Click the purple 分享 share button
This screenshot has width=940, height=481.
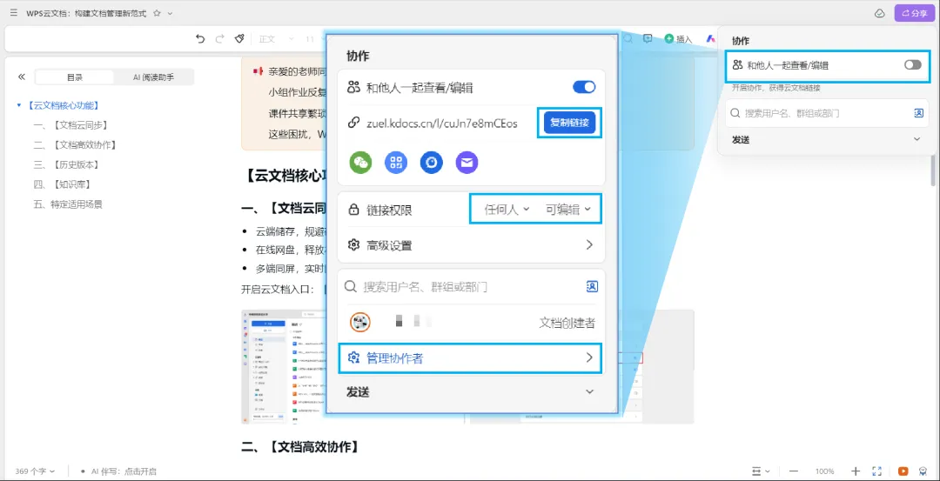coord(914,13)
